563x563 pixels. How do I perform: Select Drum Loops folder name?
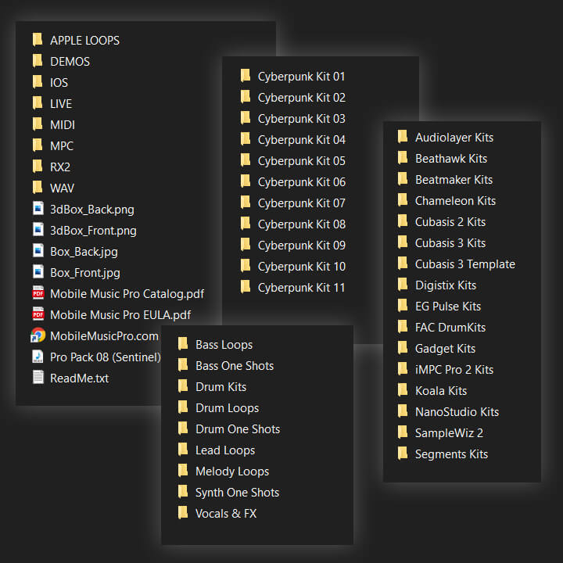(x=228, y=408)
